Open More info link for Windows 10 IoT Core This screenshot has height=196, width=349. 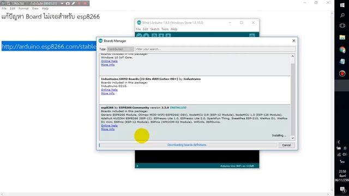coord(108,65)
